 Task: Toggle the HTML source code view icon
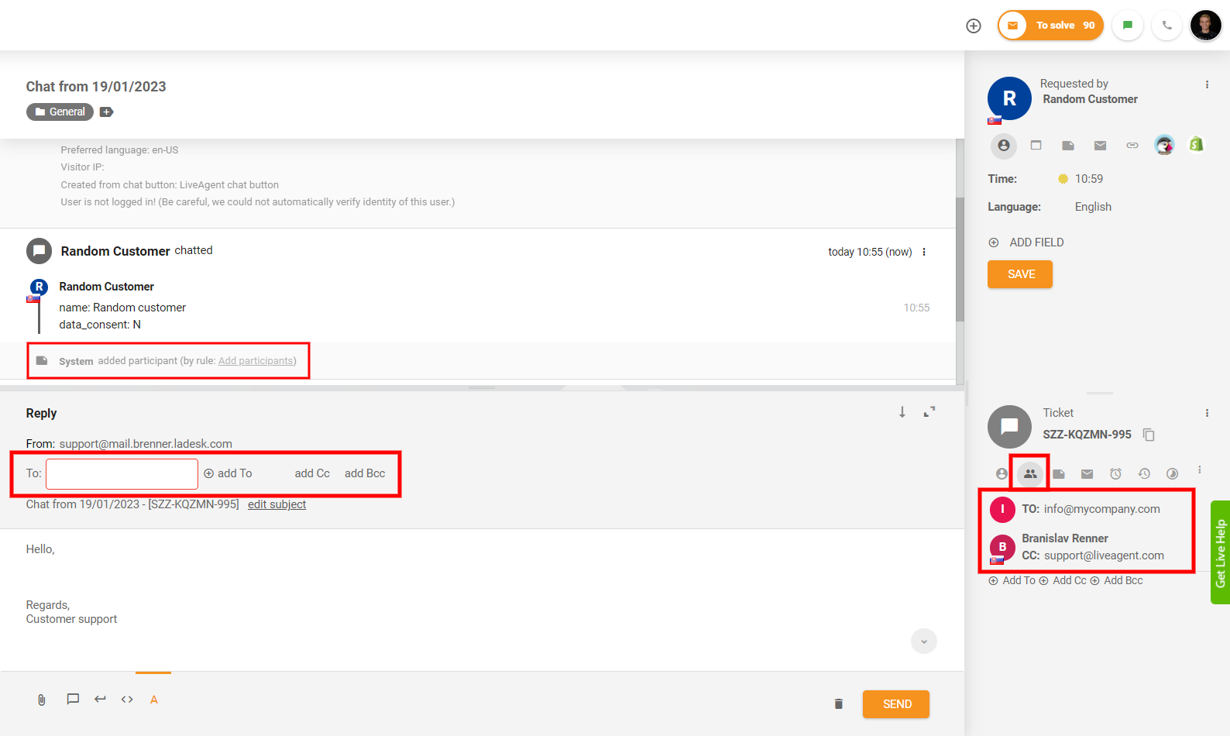coord(127,700)
